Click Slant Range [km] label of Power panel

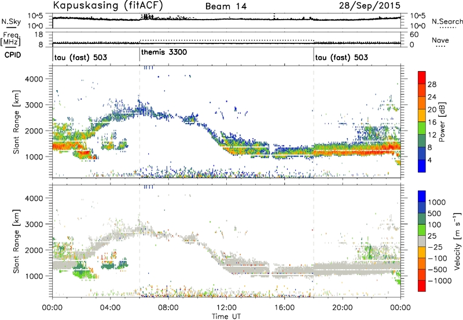pos(16,122)
